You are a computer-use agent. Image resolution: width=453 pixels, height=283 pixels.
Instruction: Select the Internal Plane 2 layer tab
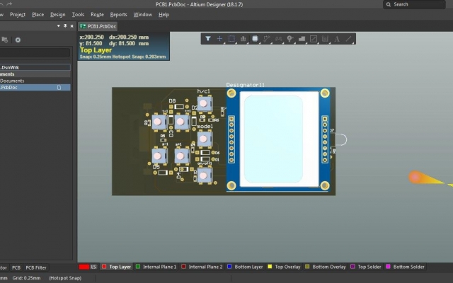point(202,267)
